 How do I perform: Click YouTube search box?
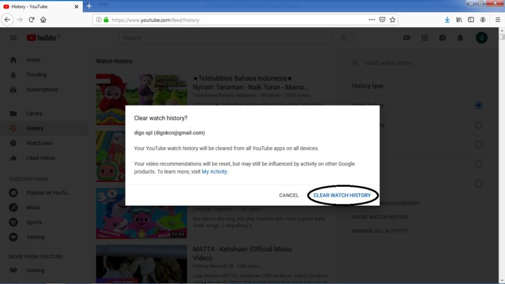click(x=225, y=38)
